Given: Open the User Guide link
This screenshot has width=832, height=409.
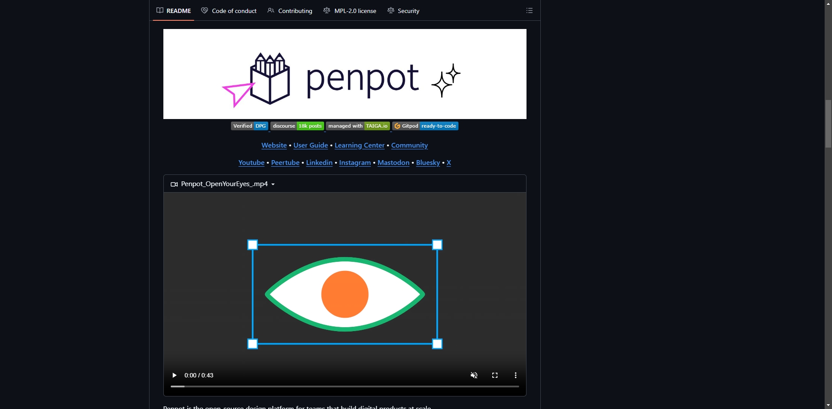Looking at the screenshot, I should click(311, 145).
